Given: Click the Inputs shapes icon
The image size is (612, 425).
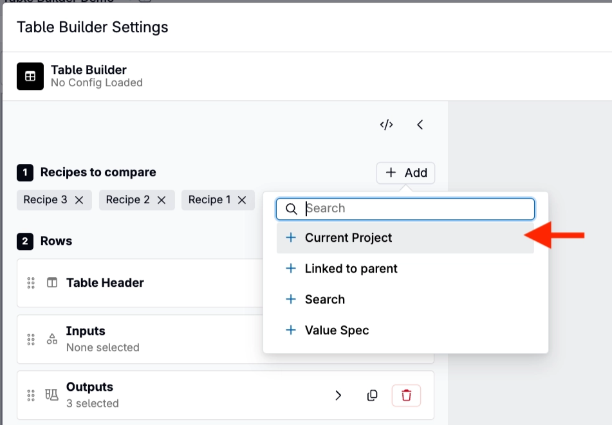Looking at the screenshot, I should (x=52, y=339).
